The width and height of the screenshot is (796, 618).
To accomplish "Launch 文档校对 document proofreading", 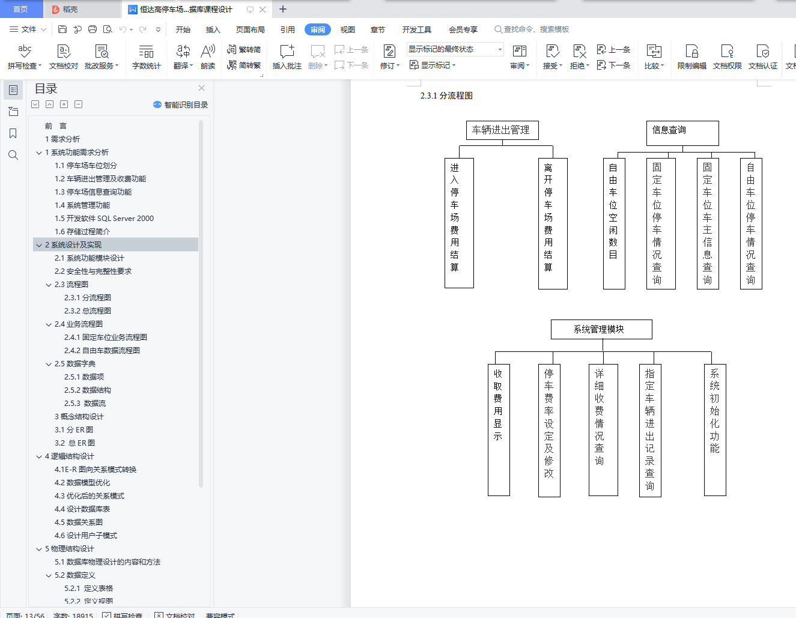I will [64, 57].
